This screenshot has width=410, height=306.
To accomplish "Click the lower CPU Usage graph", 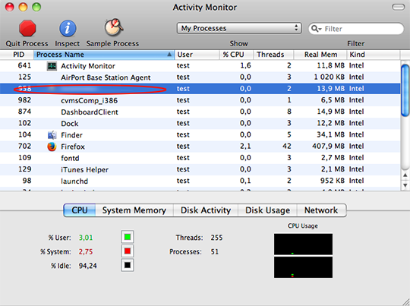I will point(303,267).
